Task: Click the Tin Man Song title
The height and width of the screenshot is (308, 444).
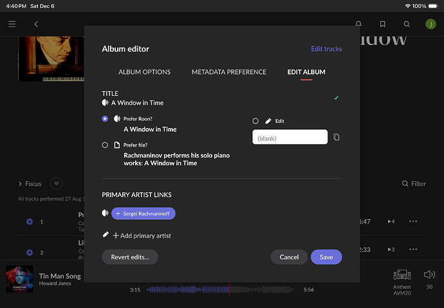Action: click(60, 276)
